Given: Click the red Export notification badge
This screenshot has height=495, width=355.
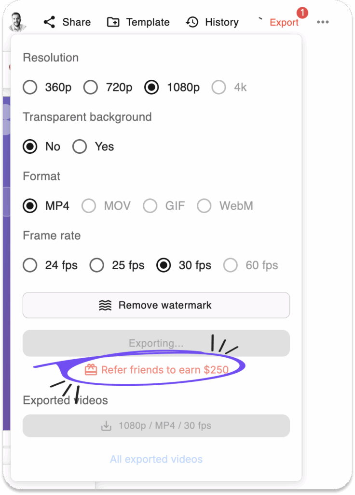Looking at the screenshot, I should click(x=302, y=13).
